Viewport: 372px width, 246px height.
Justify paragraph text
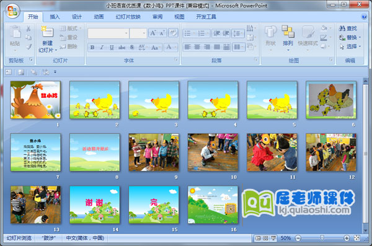pos(216,47)
